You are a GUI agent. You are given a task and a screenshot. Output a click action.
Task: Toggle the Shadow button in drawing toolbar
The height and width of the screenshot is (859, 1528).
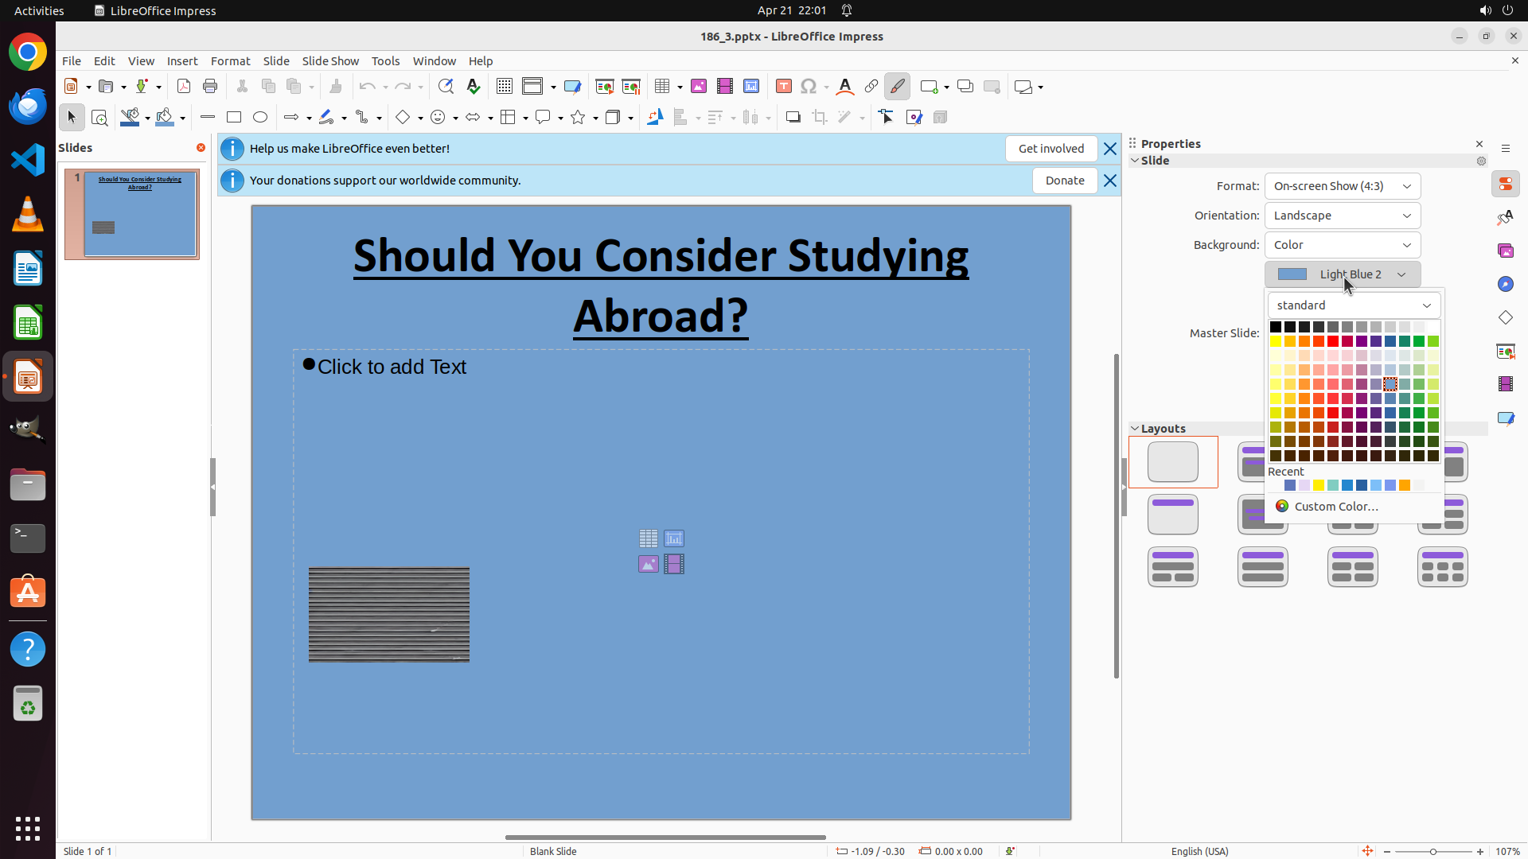pos(793,118)
